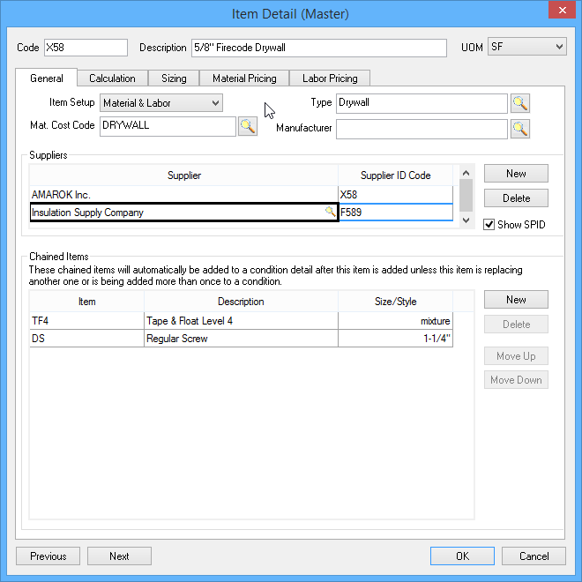582x582 pixels.
Task: Click New in the Suppliers section
Action: coord(516,174)
